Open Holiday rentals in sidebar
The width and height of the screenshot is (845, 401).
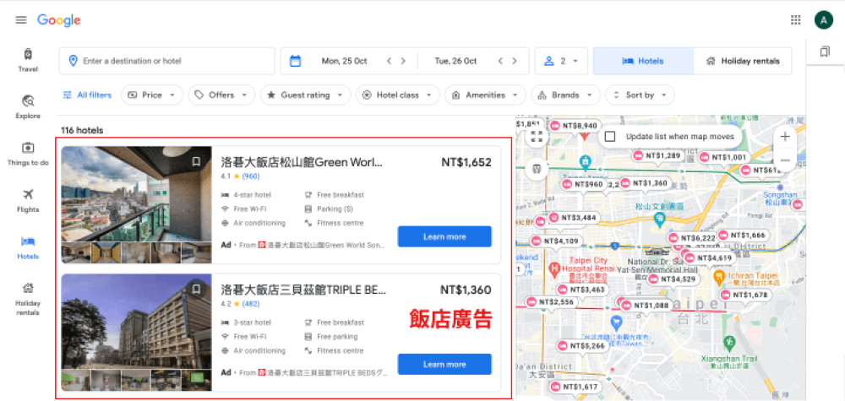pos(28,299)
